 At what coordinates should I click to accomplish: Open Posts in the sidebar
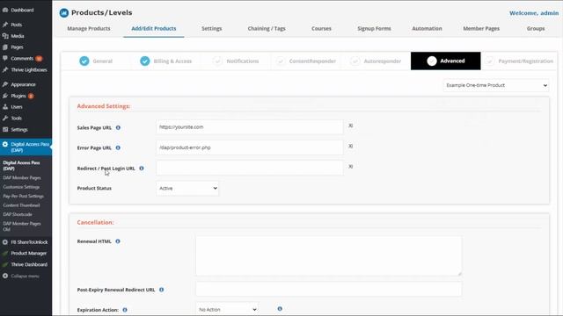tap(16, 25)
